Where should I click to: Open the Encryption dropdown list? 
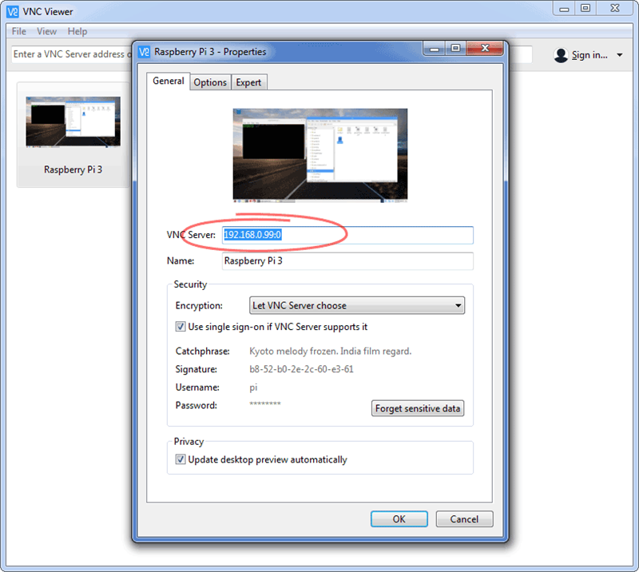(x=357, y=305)
